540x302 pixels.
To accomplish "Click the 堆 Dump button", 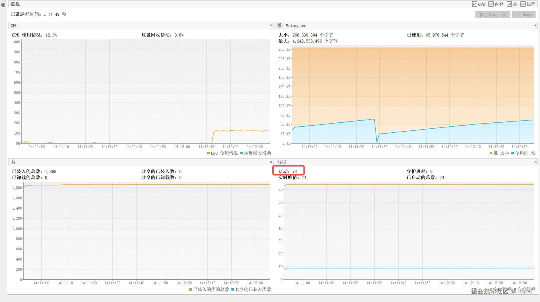I will coord(524,15).
